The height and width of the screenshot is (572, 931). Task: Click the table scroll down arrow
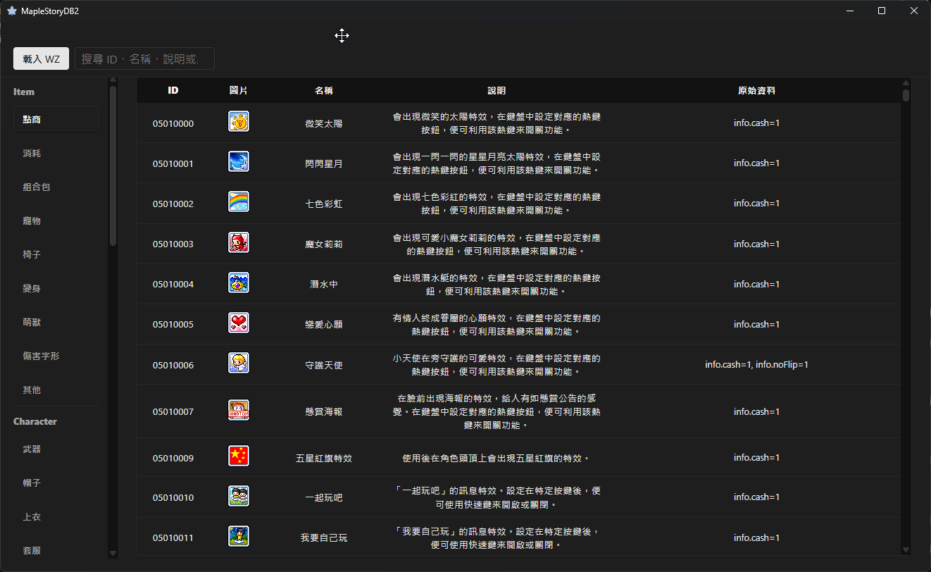point(906,549)
